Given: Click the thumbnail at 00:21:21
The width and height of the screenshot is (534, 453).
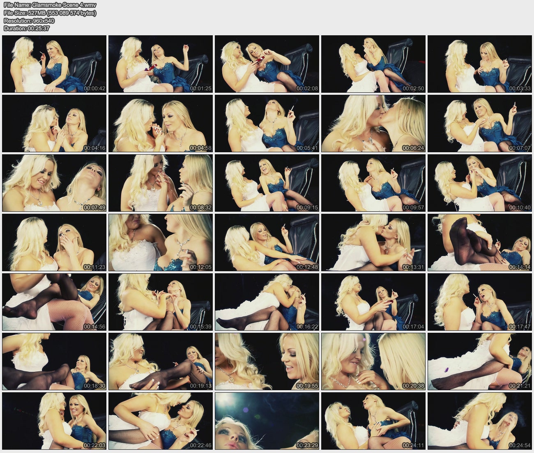Looking at the screenshot, I should [480, 361].
